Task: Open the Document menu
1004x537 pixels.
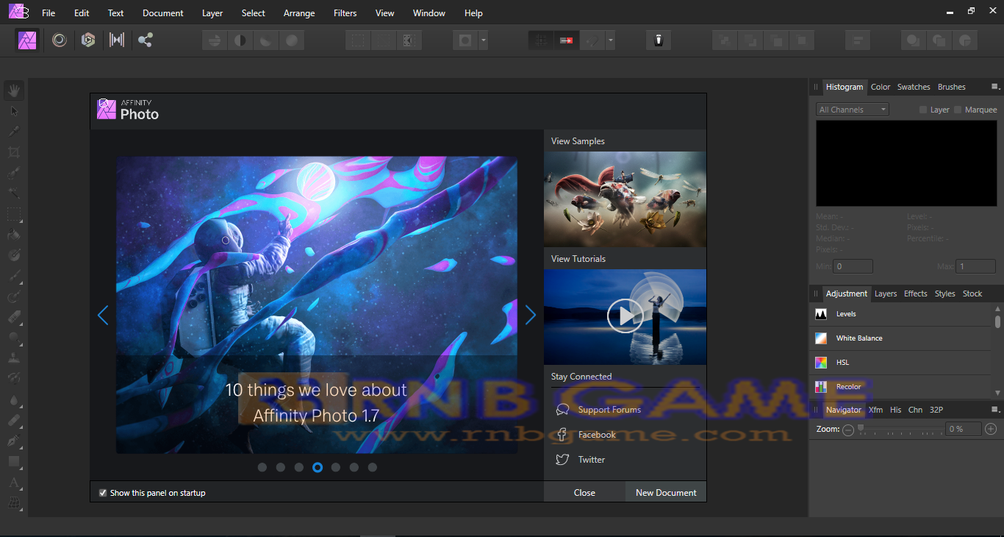Action: point(163,13)
